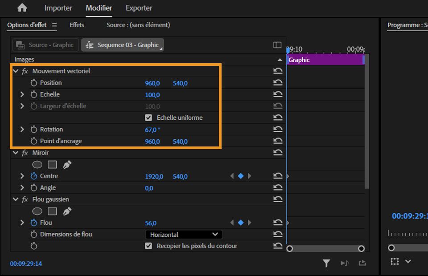This screenshot has width=428, height=276.
Task: Add a keyframe with the Flou diamond
Action: pos(241,223)
